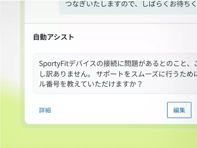This screenshot has height=148, width=197.
Task: Click the line ending with いただけますか？
Action: 91,84
